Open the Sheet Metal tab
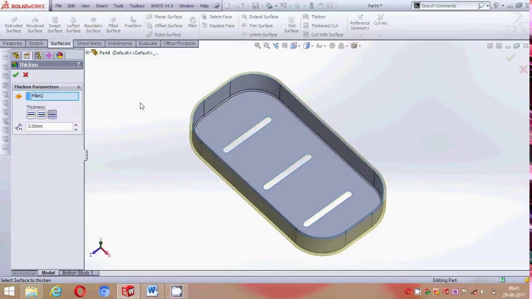This screenshot has width=532, height=299. point(89,44)
